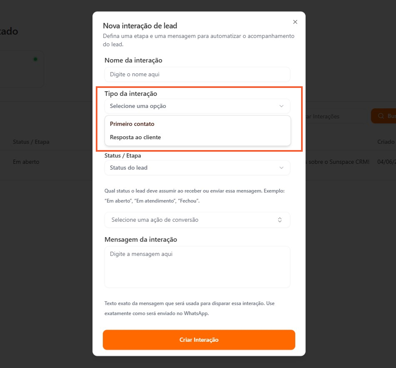396x368 pixels.
Task: Open the Selecione uma opção dropdown
Action: pos(197,106)
